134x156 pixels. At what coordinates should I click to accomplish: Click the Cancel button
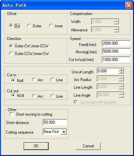(x=88, y=146)
